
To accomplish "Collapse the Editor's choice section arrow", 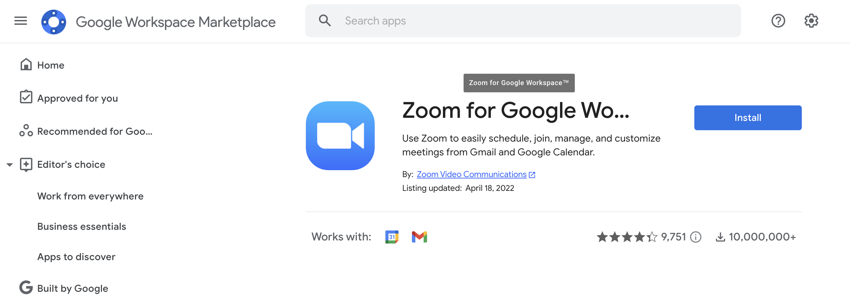I will pyautogui.click(x=10, y=165).
